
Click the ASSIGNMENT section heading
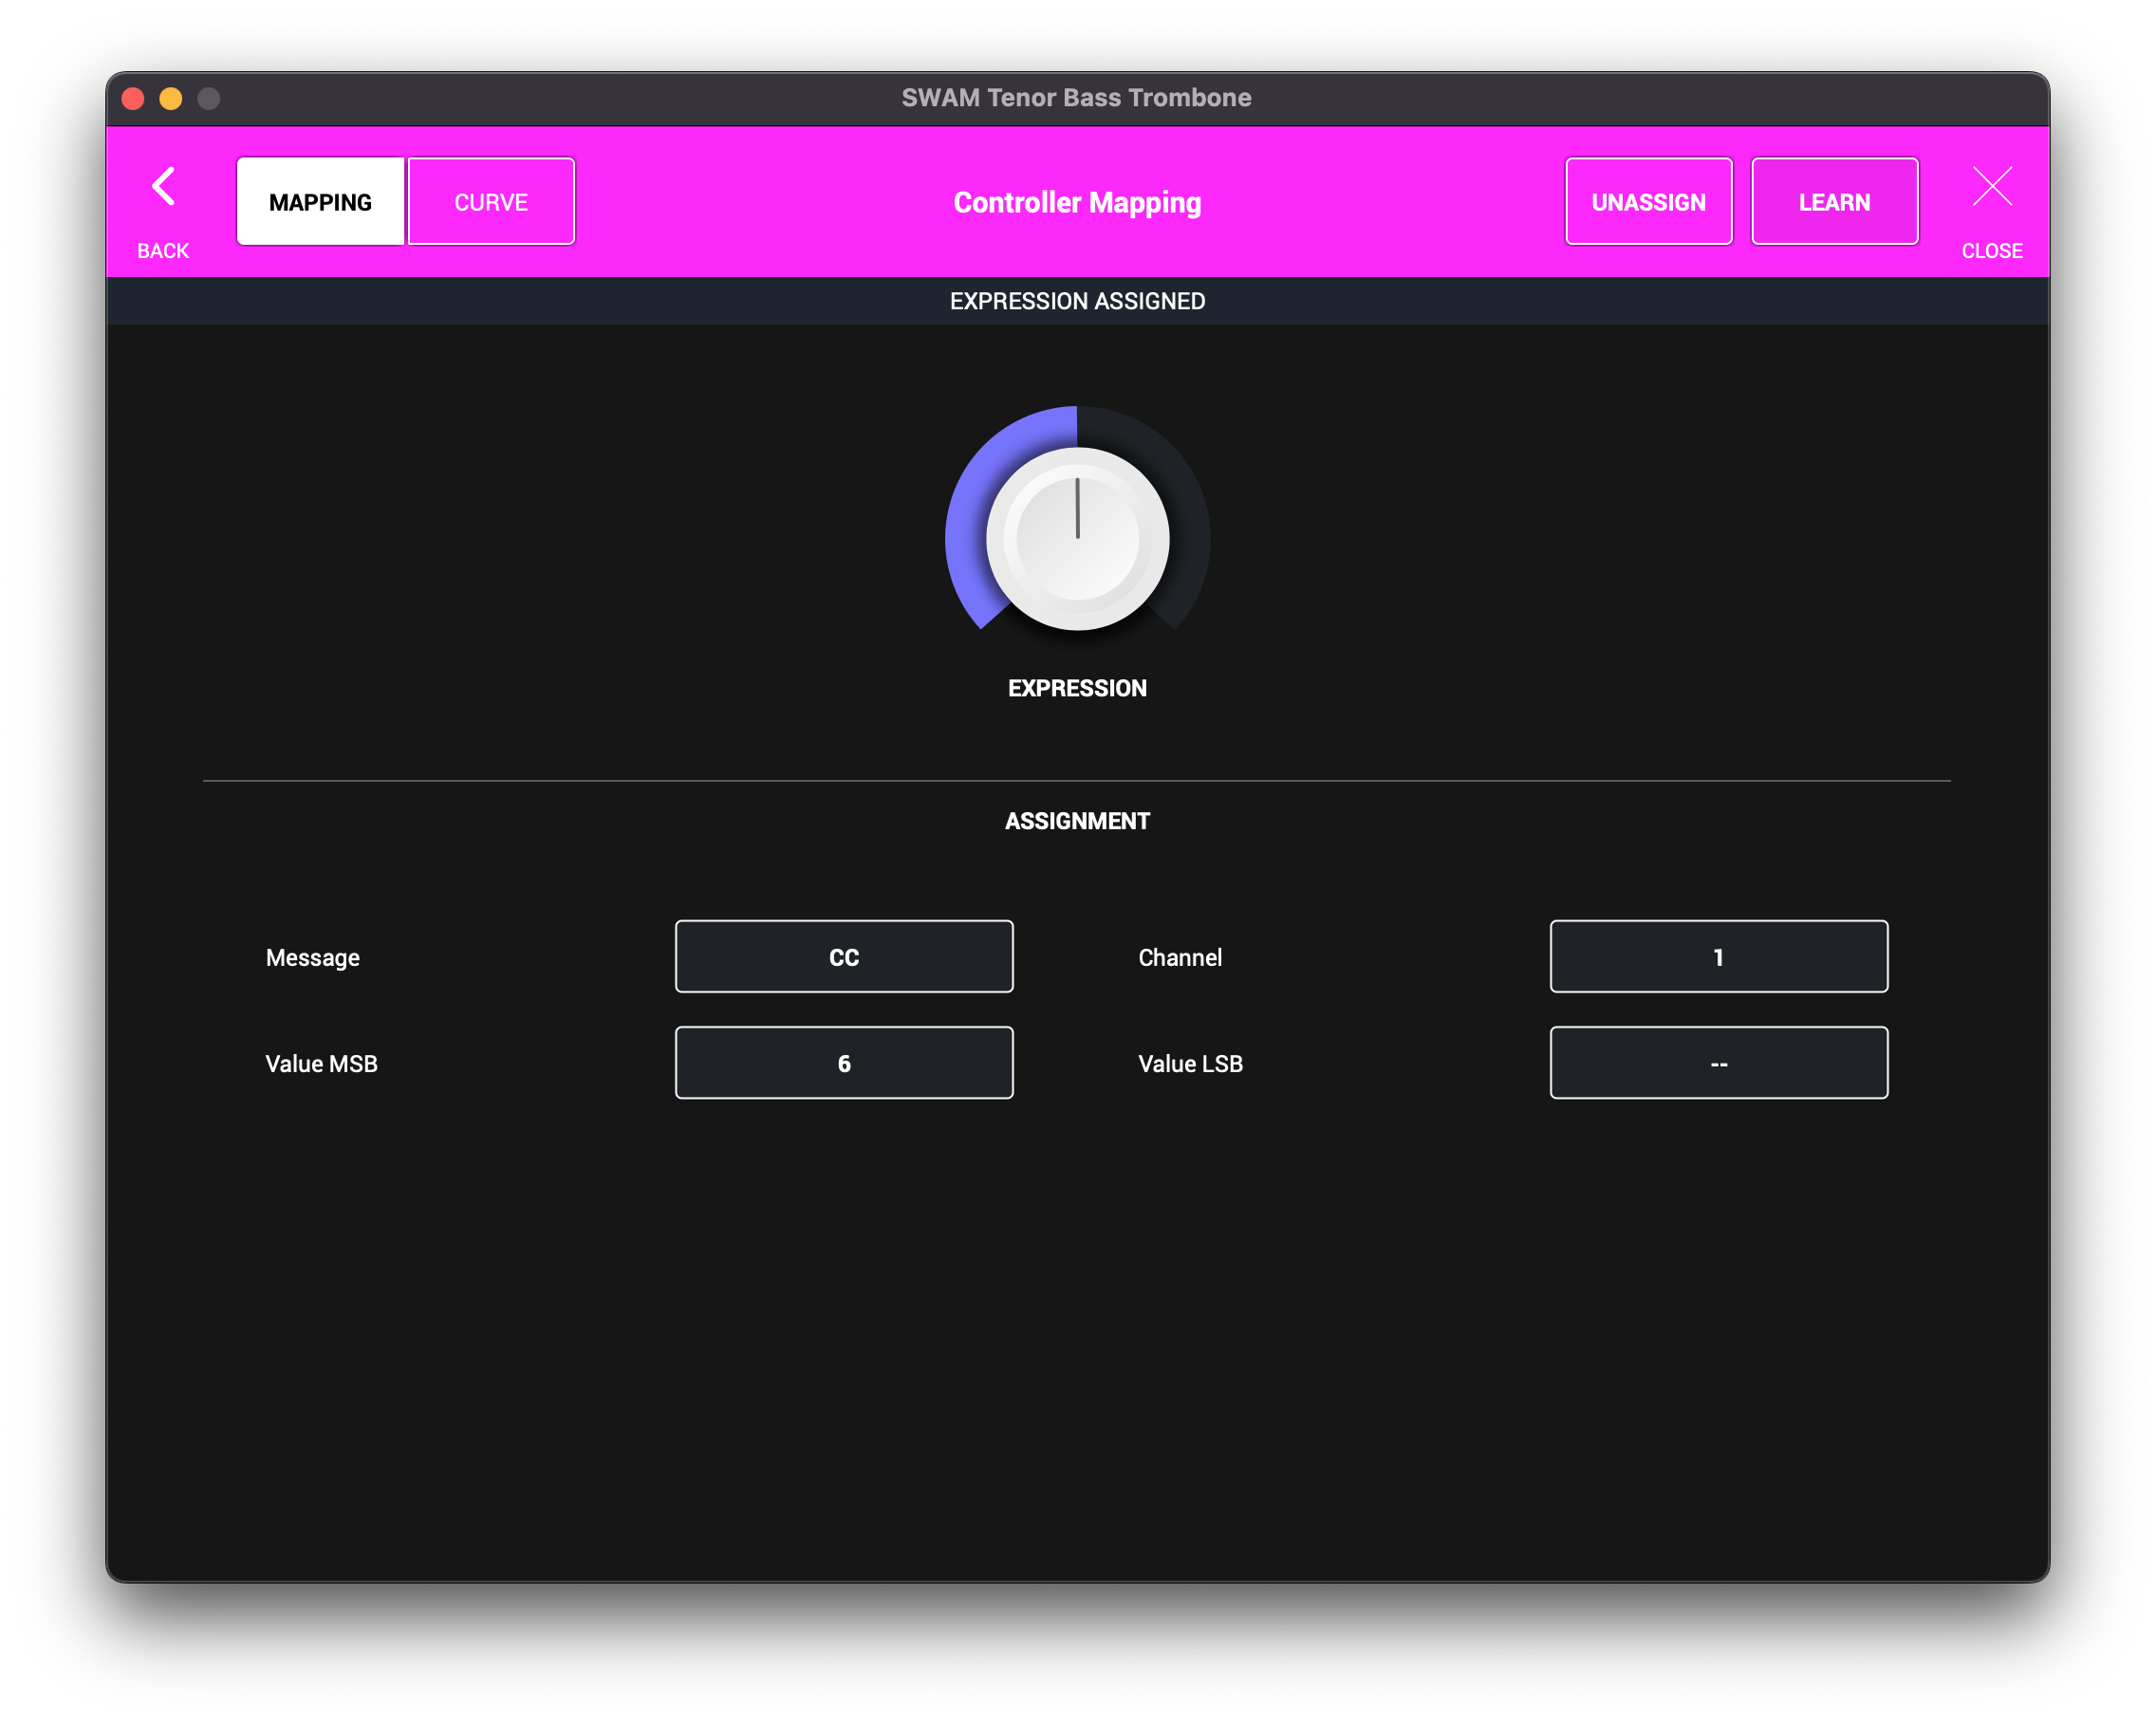[x=1077, y=821]
